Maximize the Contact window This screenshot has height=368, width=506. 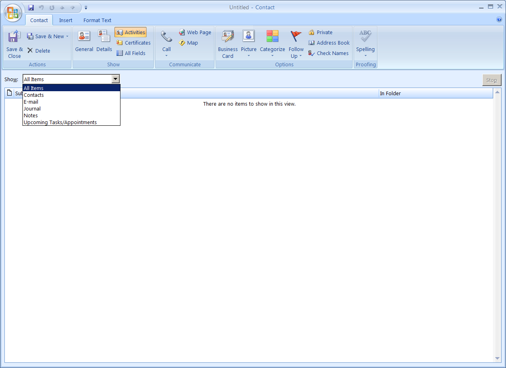coord(490,7)
